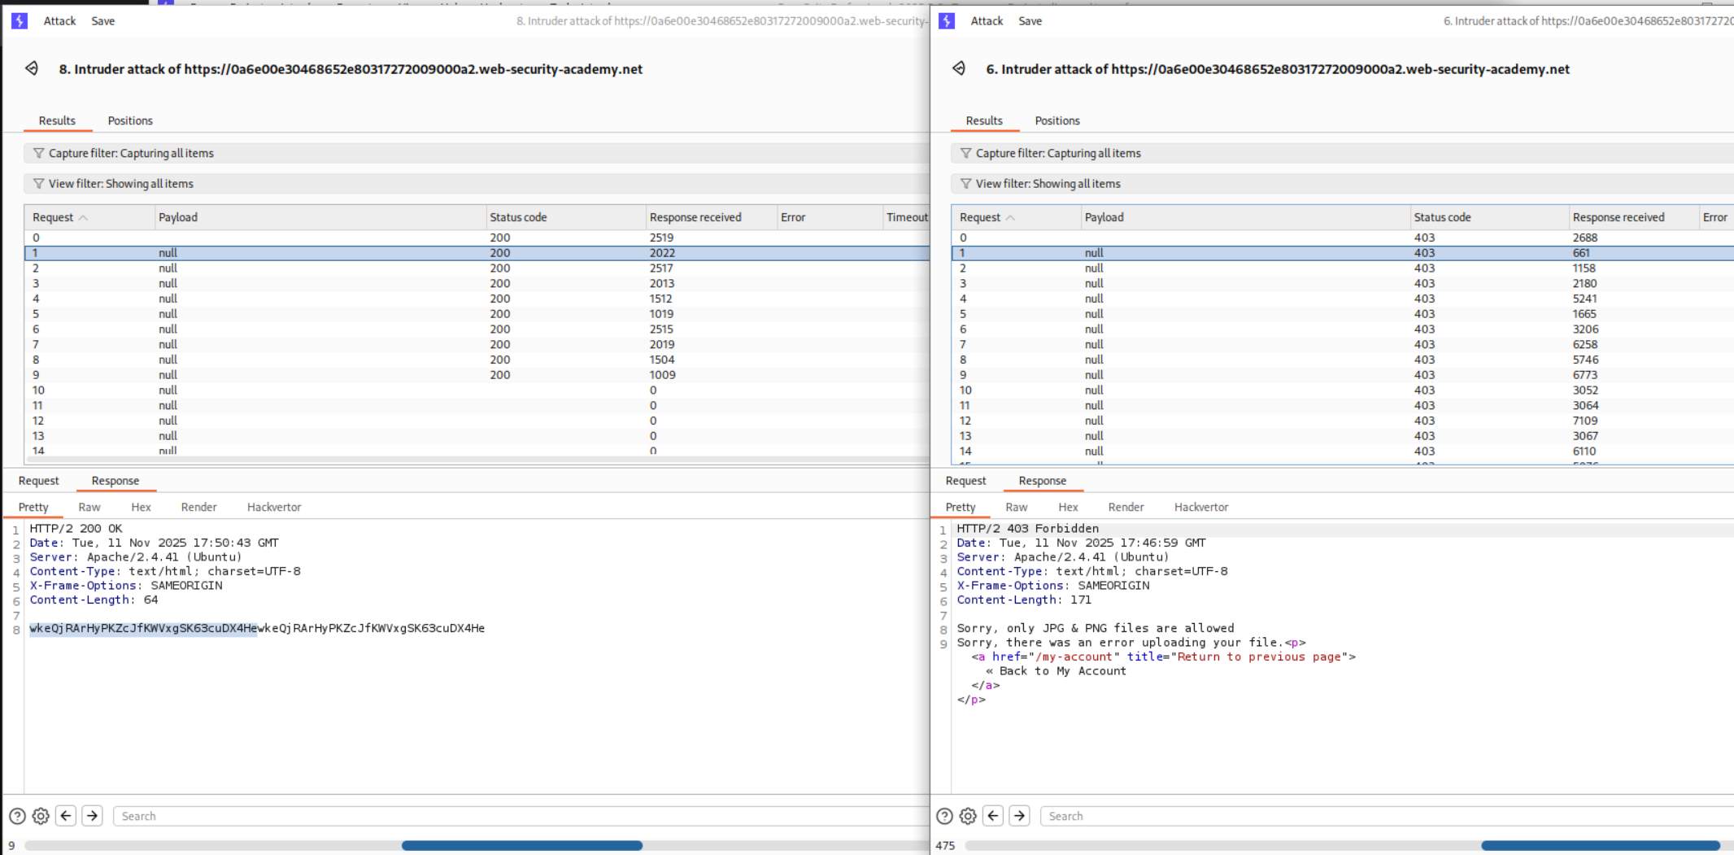Click the View filter funnel icon on right window
This screenshot has height=855, width=1734.
(966, 183)
